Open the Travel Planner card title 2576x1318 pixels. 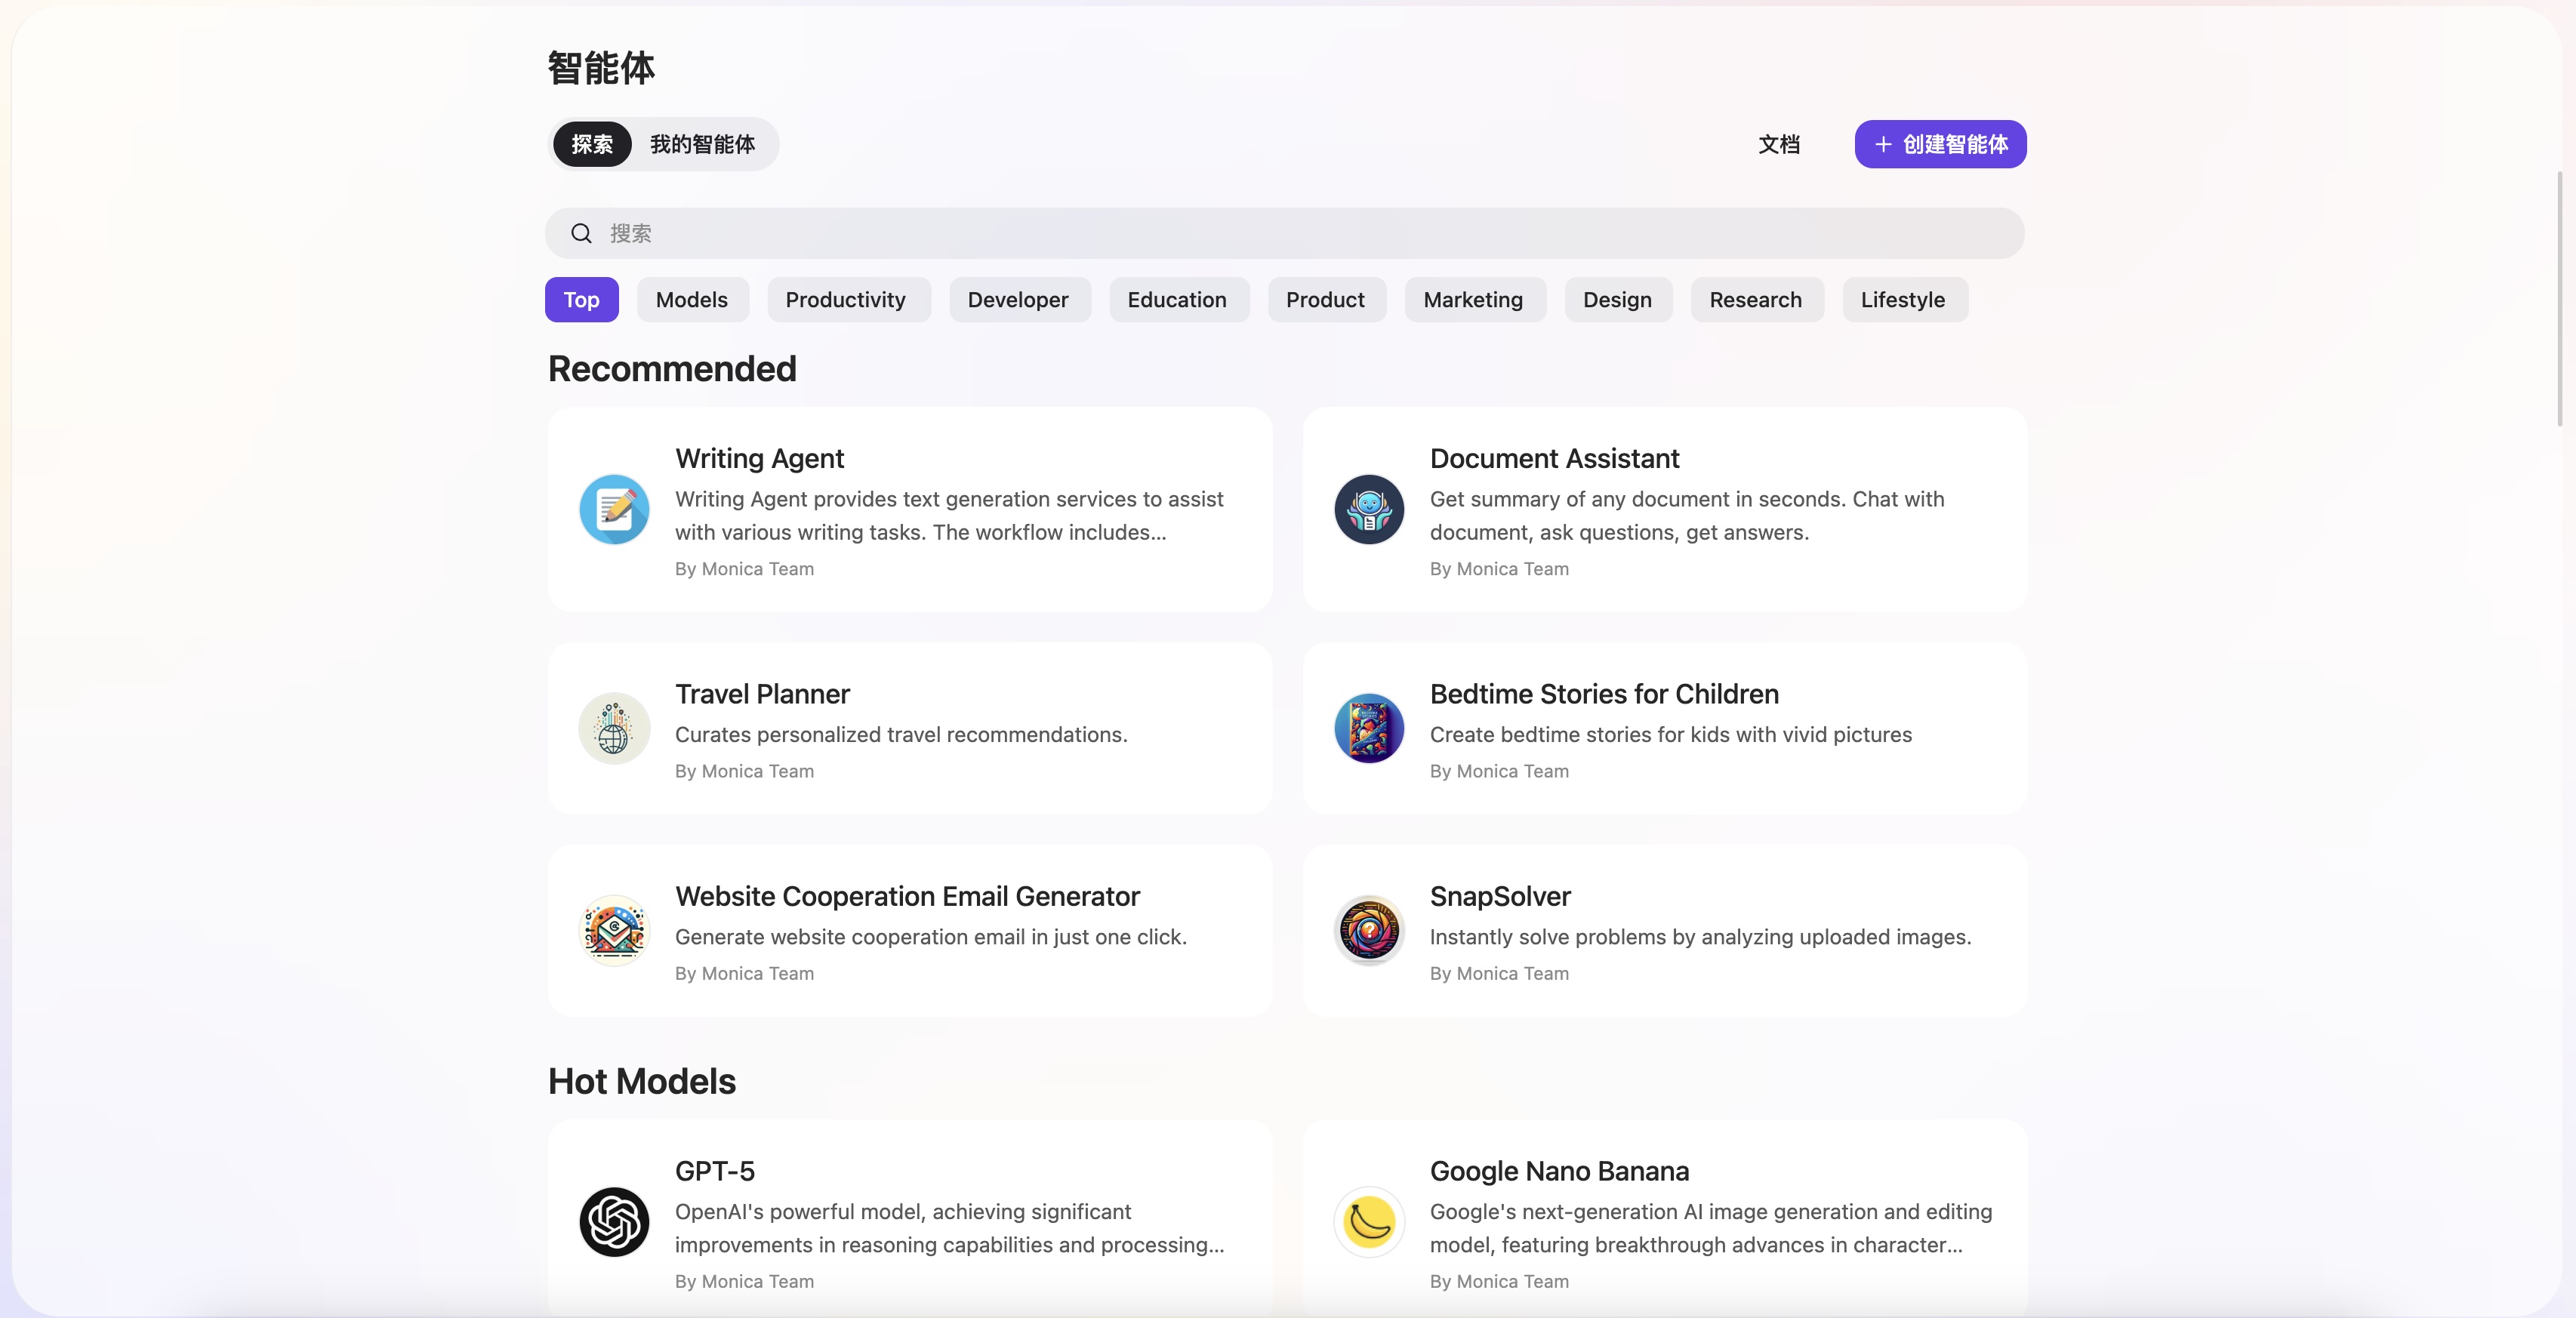pyautogui.click(x=762, y=694)
